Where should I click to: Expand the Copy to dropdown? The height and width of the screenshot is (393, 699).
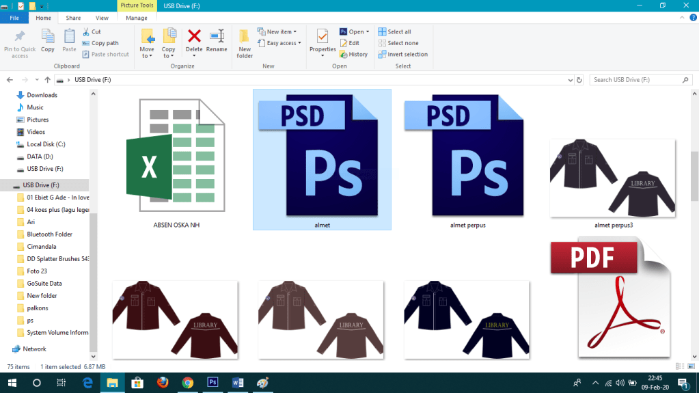(x=168, y=53)
